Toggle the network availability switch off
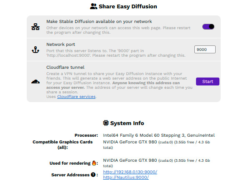 point(208,27)
